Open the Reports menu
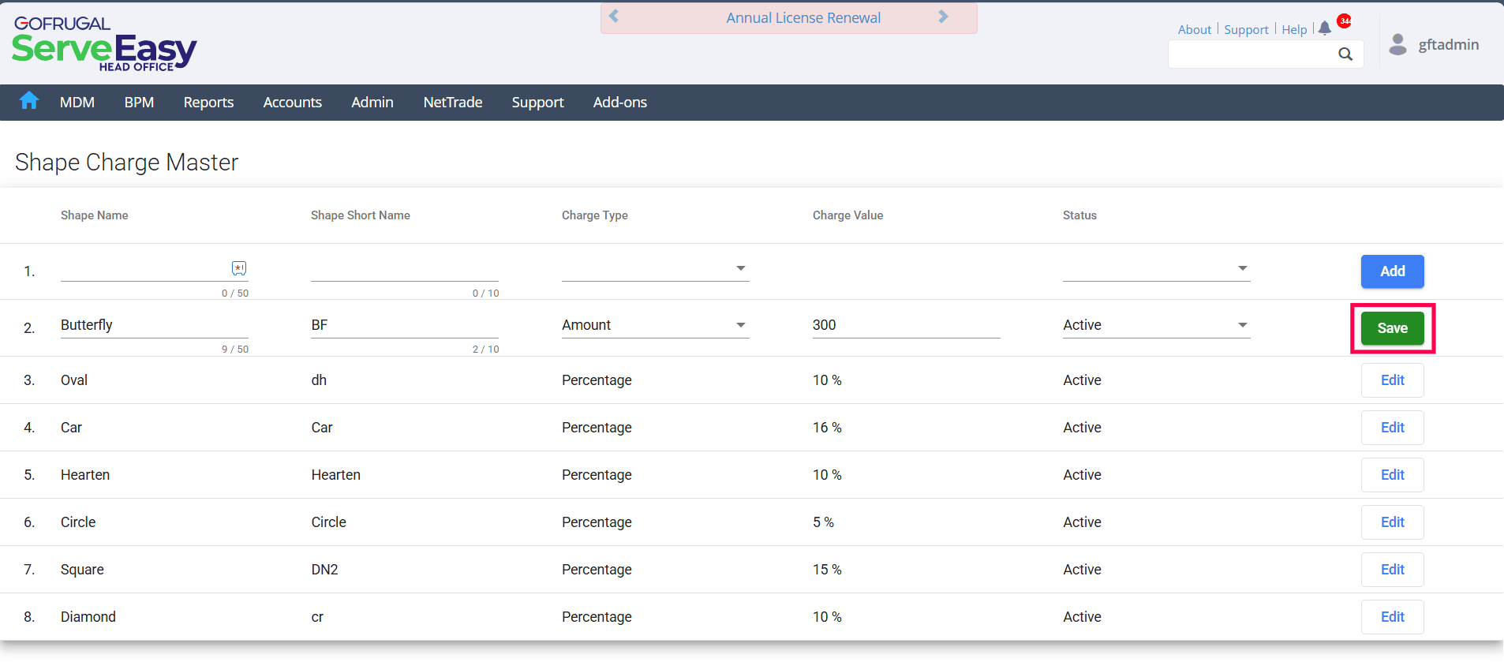The image size is (1504, 662). coord(208,103)
